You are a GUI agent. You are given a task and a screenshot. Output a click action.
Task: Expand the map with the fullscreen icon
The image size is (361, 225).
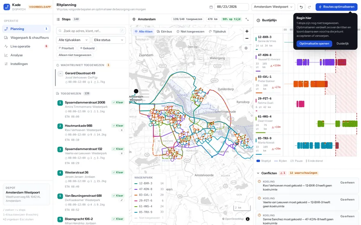point(247,19)
